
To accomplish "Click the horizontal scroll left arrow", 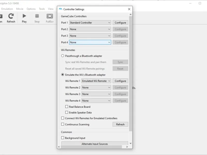I will point(59,147).
